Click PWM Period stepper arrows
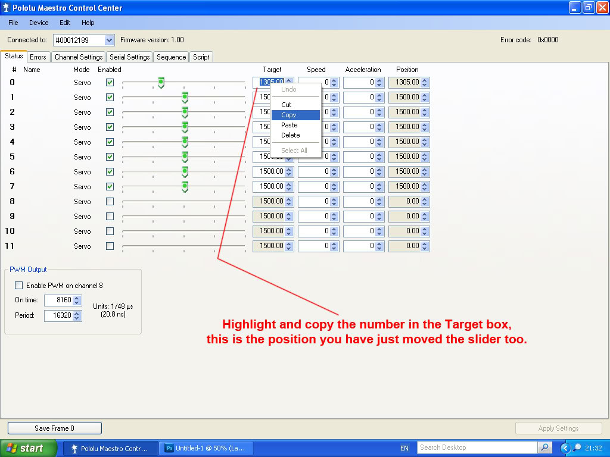Screen dimensions: 610x457 [77, 315]
